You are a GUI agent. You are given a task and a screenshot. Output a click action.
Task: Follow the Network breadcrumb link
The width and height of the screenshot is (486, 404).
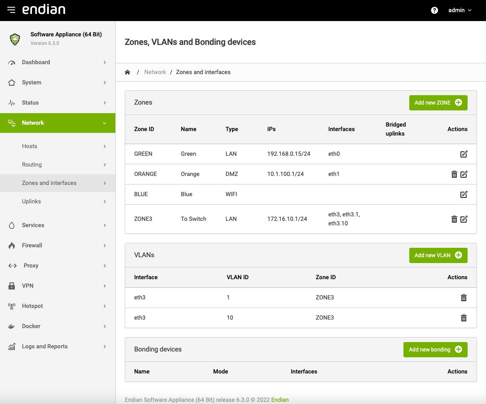[155, 72]
